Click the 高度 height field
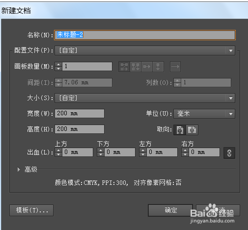The height and width of the screenshot is (230, 248). [80, 129]
